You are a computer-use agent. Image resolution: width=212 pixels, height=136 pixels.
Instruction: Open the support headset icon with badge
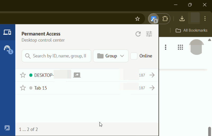(8, 49)
